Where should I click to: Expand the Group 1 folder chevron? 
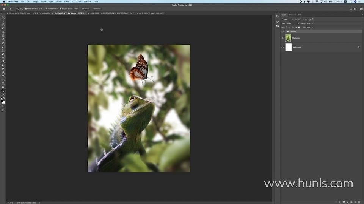tap(286, 32)
